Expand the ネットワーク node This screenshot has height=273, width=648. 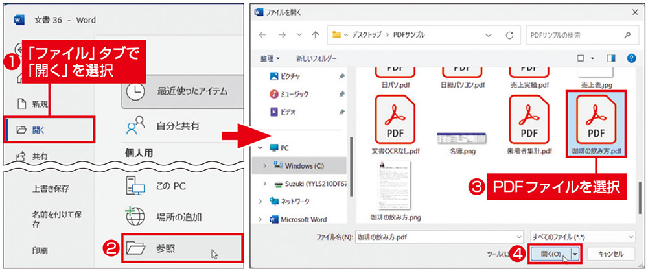[260, 202]
